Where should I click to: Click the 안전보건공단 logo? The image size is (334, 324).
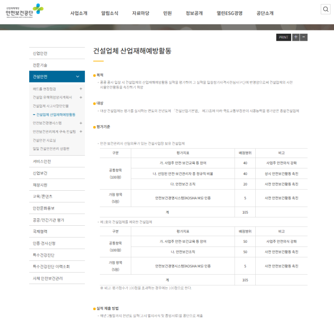coord(24,11)
